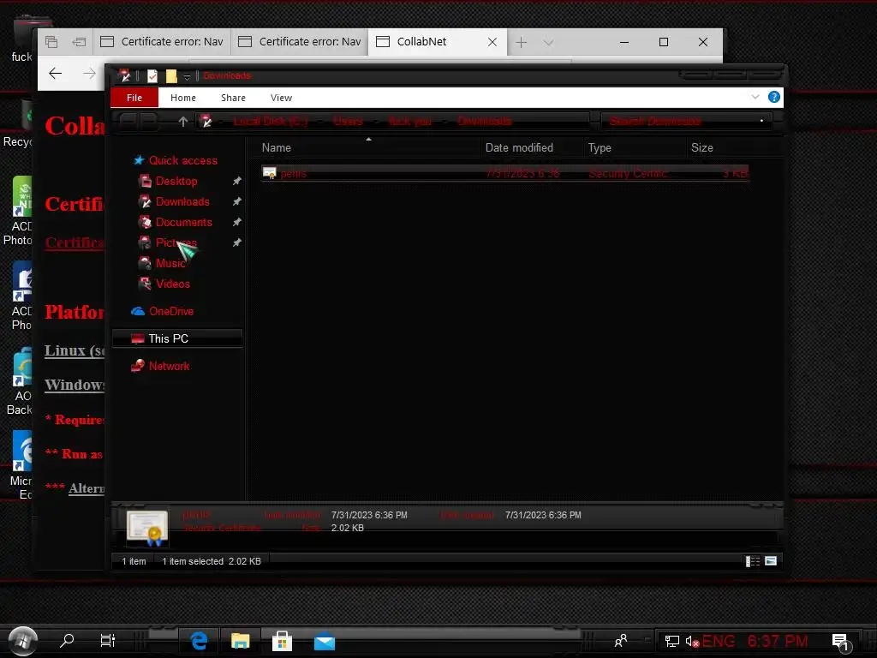Screen dimensions: 877x658
Task: Click the muted volume icon in the tray
Action: tap(692, 641)
